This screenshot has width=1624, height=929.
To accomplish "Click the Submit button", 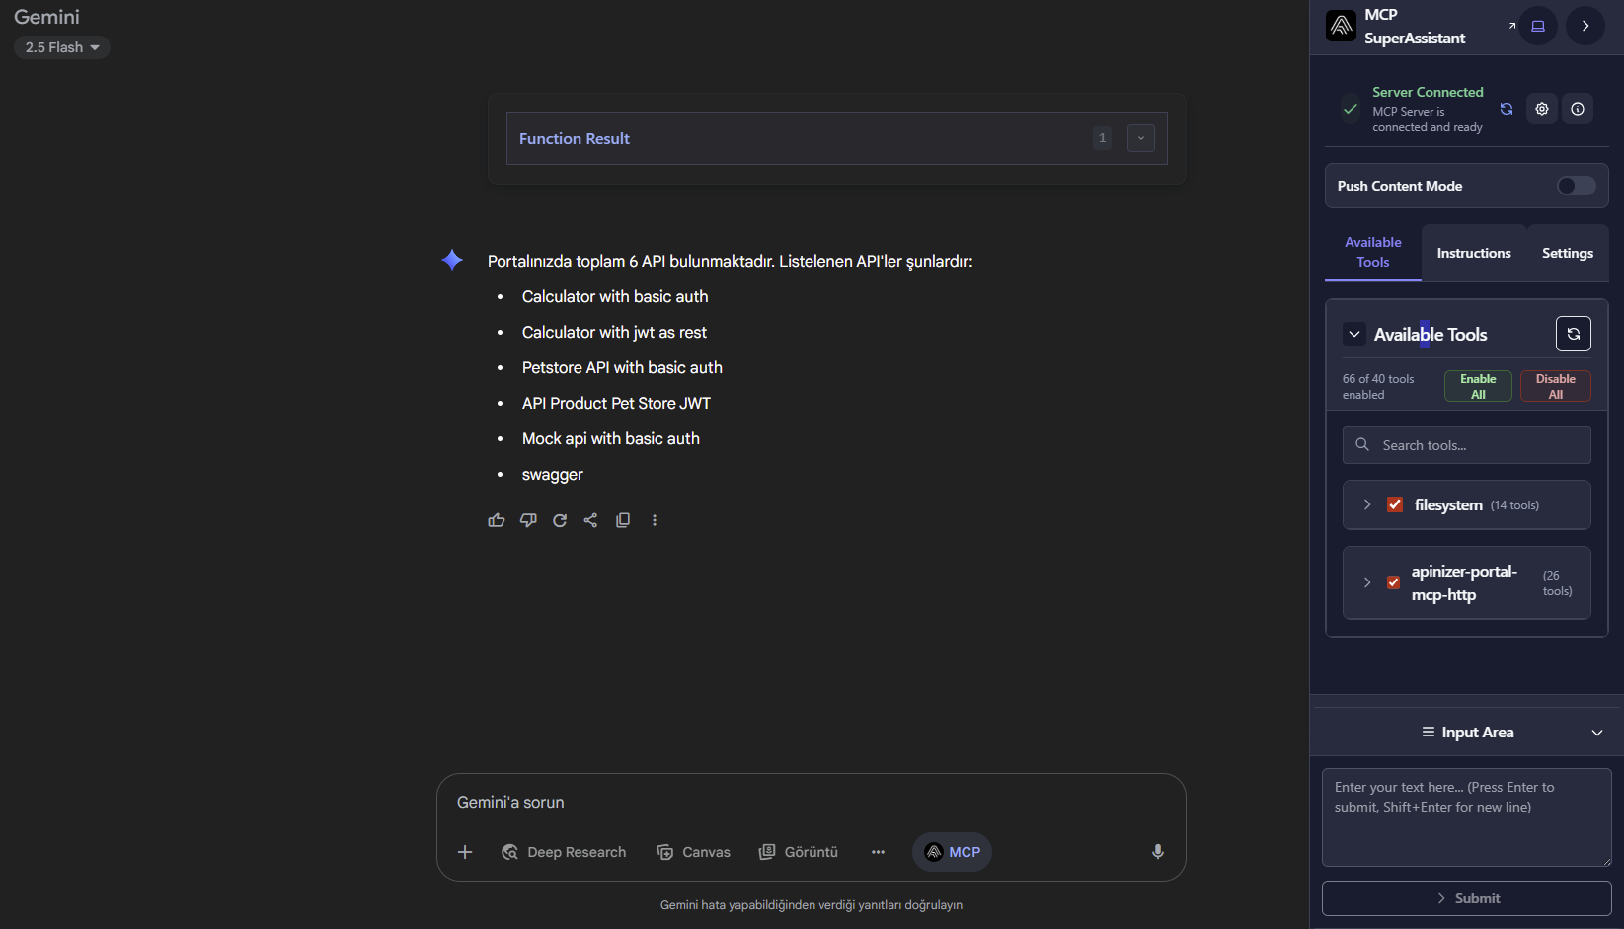I will (1466, 898).
